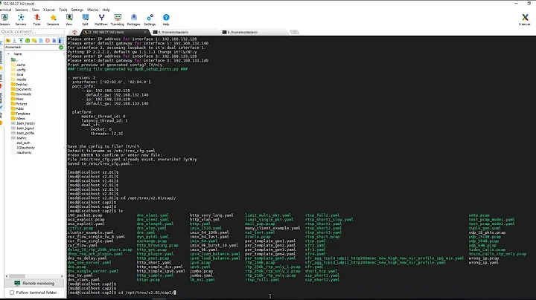The width and height of the screenshot is (536, 300).
Task: Click the red delete icon in SFTP toolbar
Action: pos(48,41)
